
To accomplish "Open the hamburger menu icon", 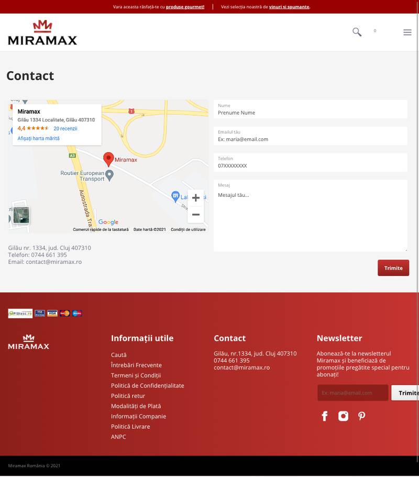I will tap(407, 32).
